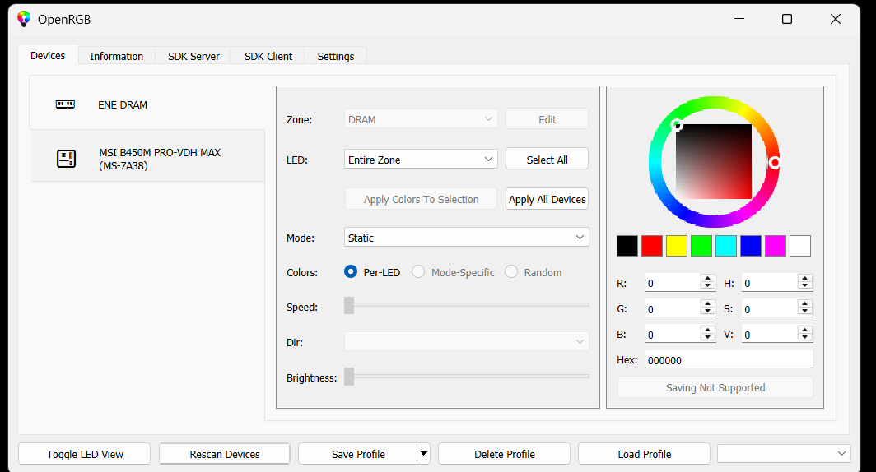The width and height of the screenshot is (876, 472).
Task: Click the OpenRGB app logo icon
Action: tap(23, 19)
